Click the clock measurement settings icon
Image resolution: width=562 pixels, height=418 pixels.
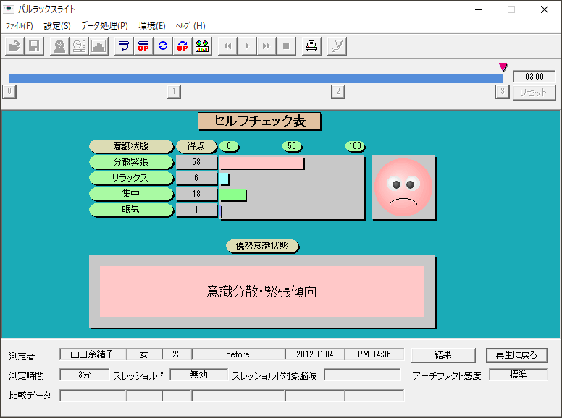coord(79,46)
